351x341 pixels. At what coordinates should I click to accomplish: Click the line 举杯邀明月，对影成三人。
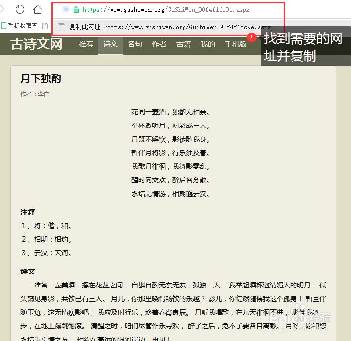[x=170, y=126]
